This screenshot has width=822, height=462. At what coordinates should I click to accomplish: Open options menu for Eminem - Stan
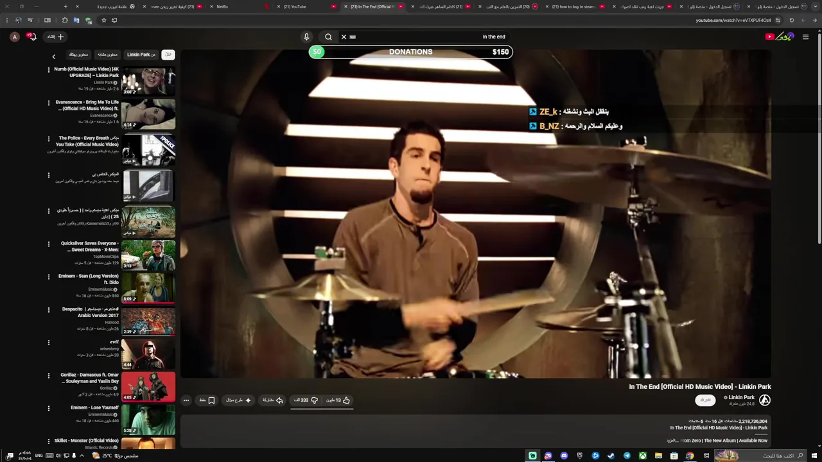tap(49, 277)
